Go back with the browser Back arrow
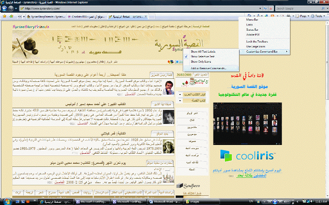Viewport: 329px width, 205px height. tap(4, 8)
